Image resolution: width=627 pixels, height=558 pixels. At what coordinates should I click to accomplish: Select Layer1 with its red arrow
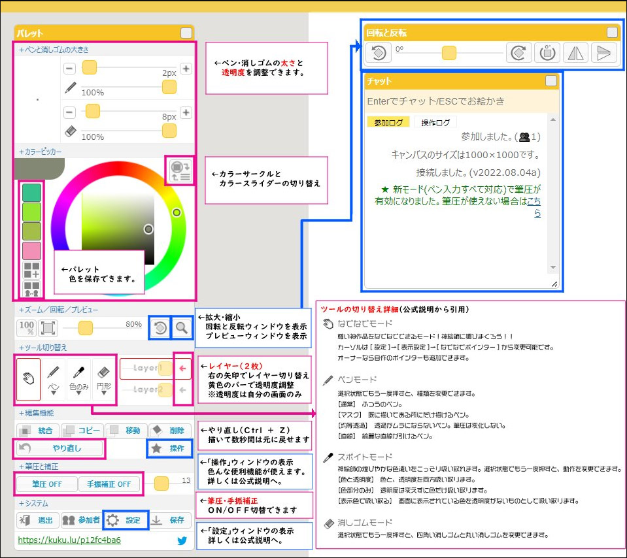[x=183, y=368]
